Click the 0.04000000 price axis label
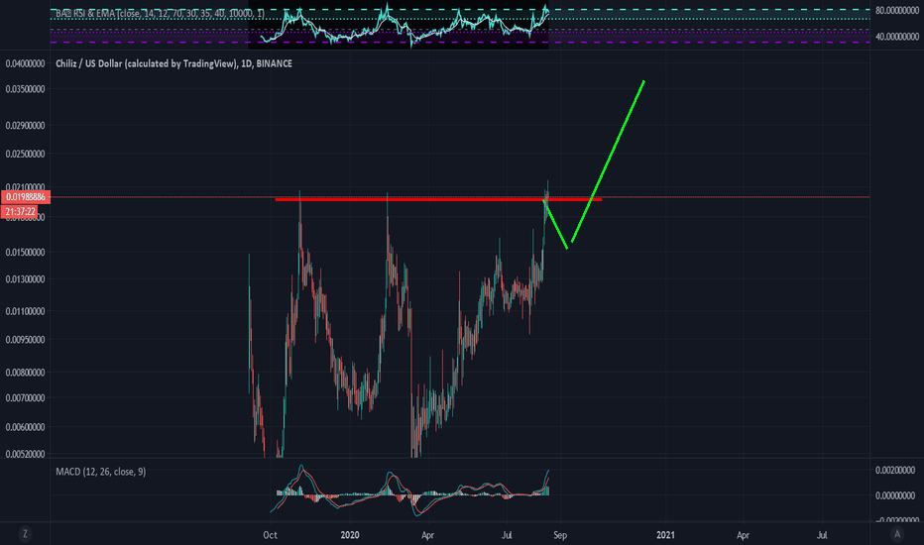 click(26, 63)
